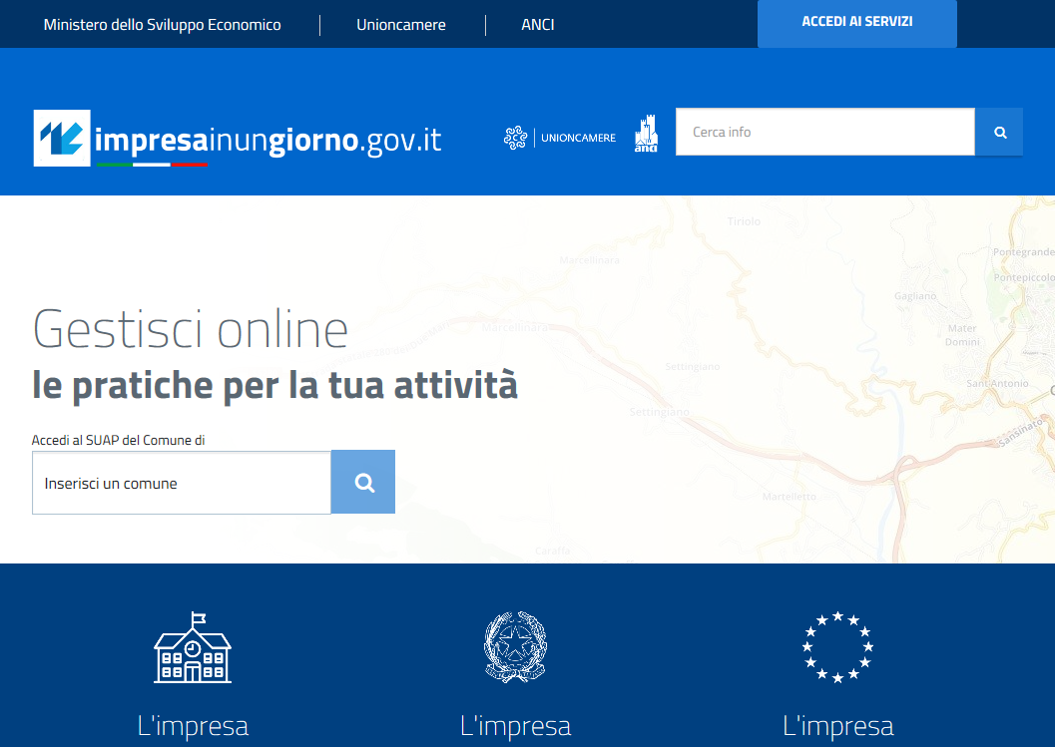Click the impresainungiorno.gov.it logo
This screenshot has width=1055, height=747.
pos(237,138)
